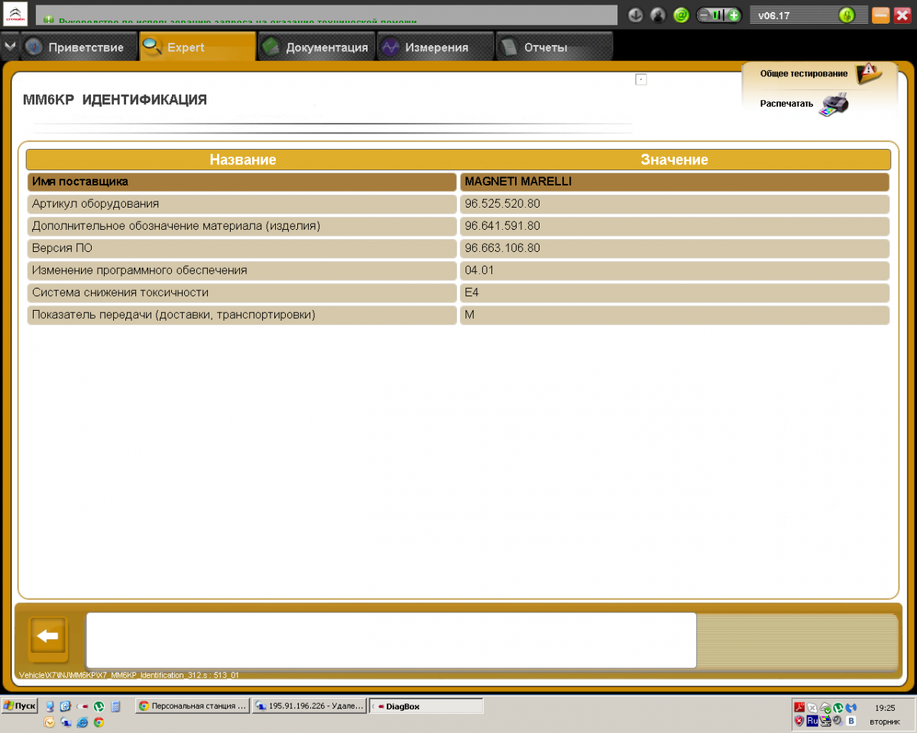Open the Документация tab

(317, 47)
